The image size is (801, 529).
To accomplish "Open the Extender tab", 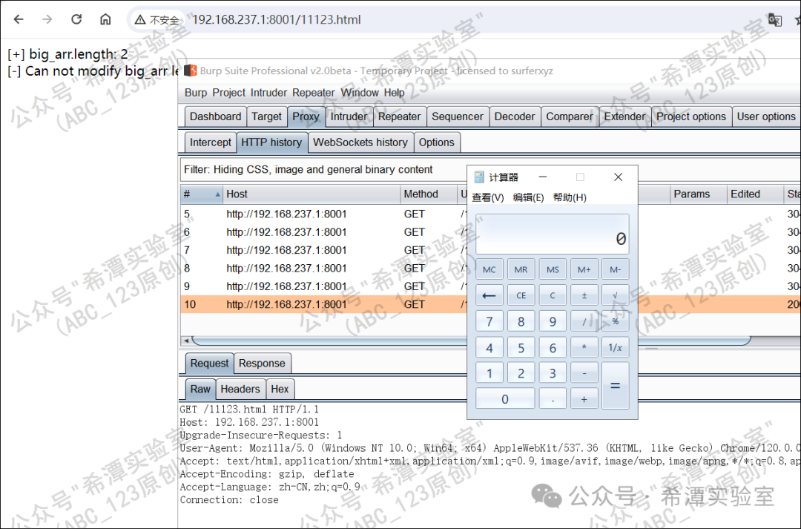I will 624,116.
